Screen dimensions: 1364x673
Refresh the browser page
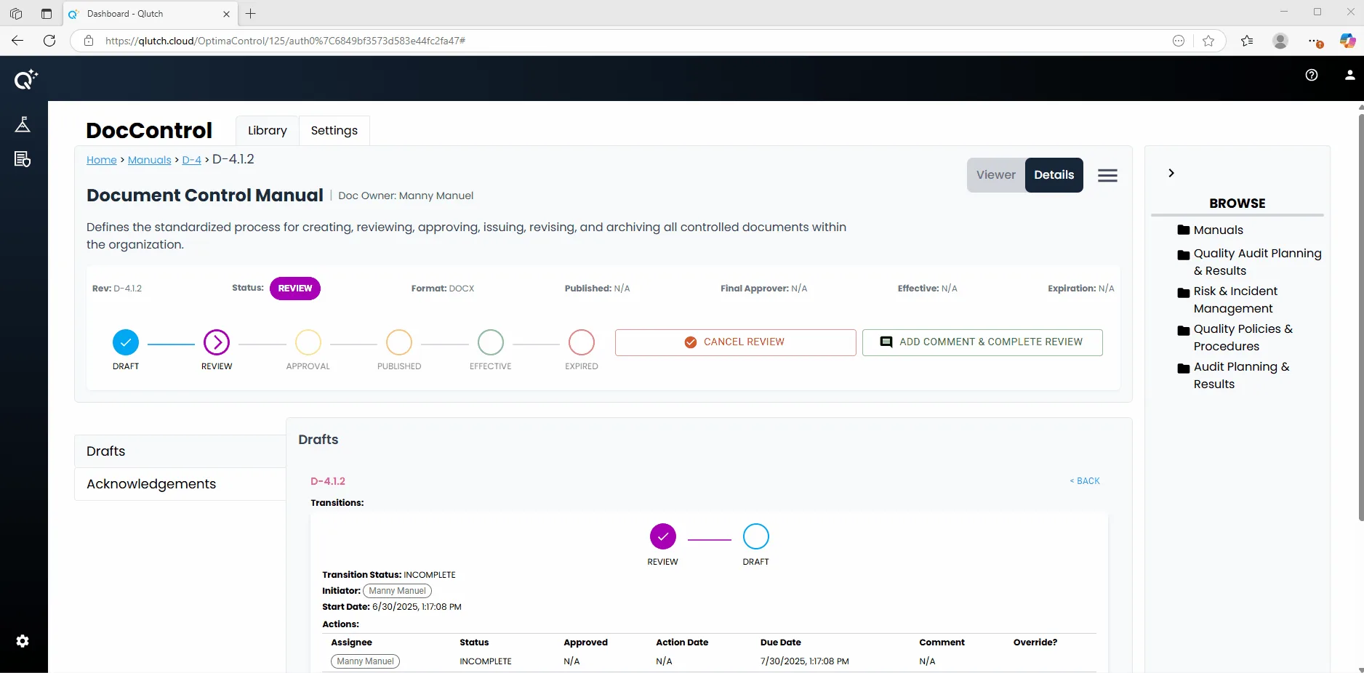49,41
